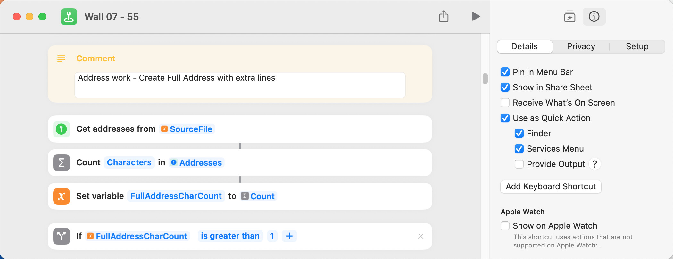The height and width of the screenshot is (259, 673).
Task: Switch to the Setup tab
Action: point(637,46)
